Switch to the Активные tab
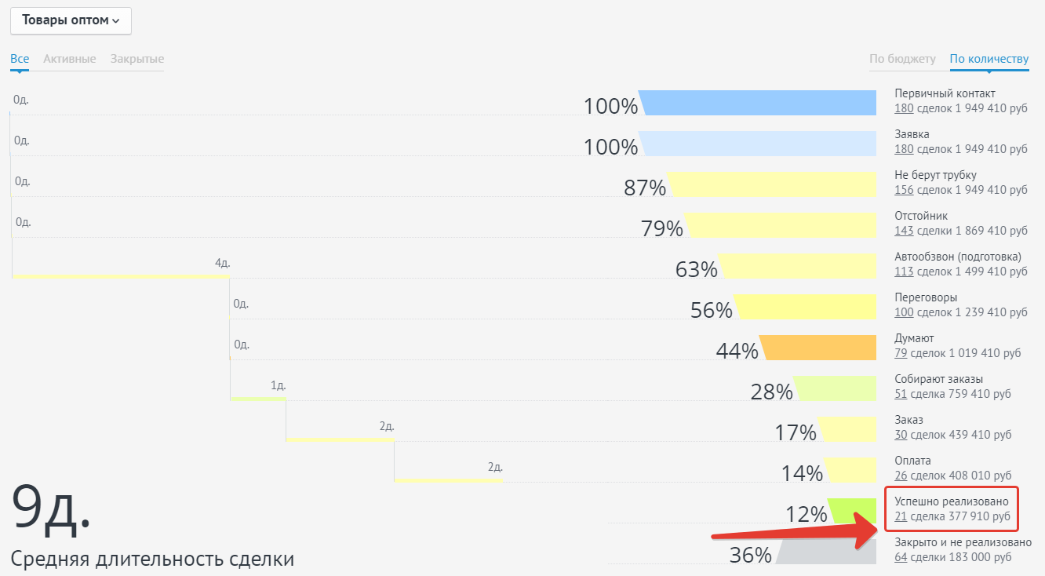The width and height of the screenshot is (1045, 576). [x=70, y=59]
